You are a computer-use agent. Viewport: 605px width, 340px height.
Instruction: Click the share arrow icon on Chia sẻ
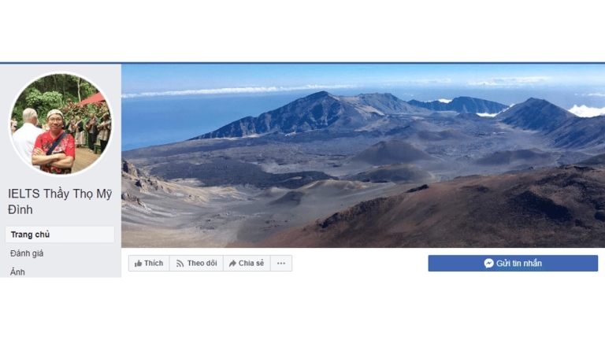[232, 264]
